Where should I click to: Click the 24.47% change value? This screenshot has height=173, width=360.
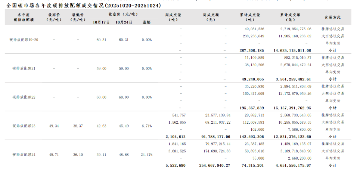click(x=146, y=155)
